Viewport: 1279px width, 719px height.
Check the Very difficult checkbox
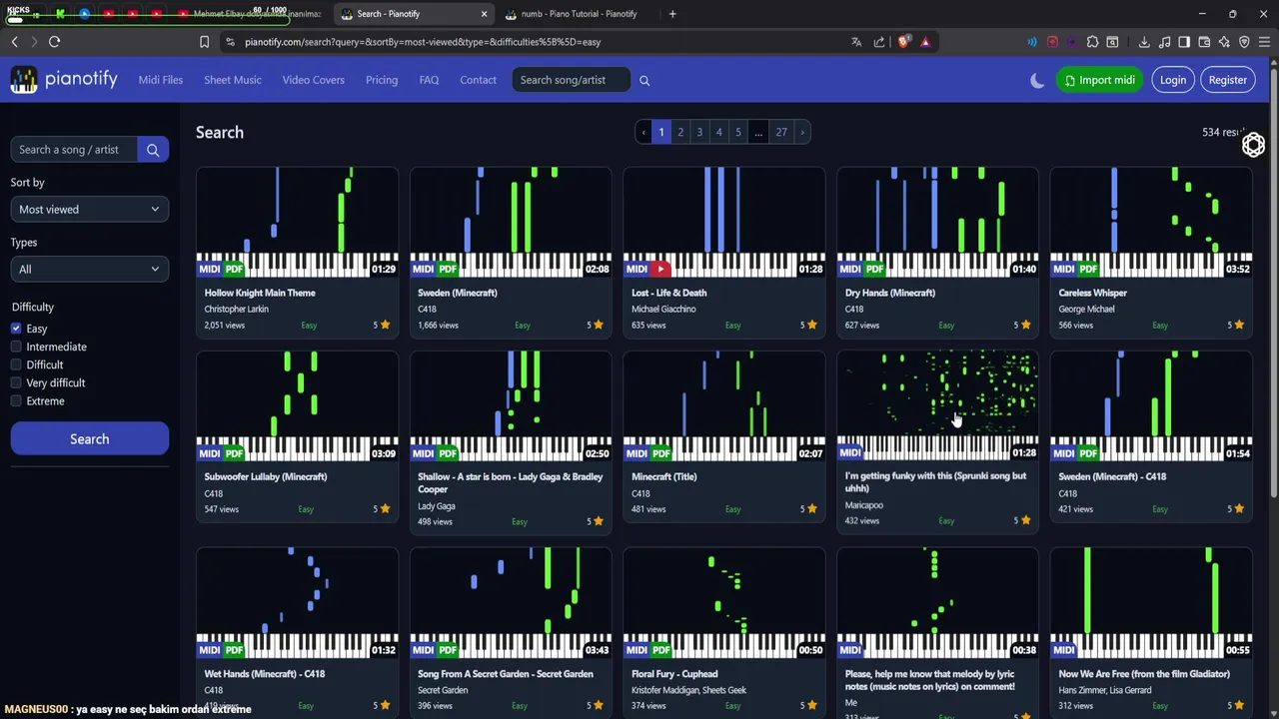[16, 382]
